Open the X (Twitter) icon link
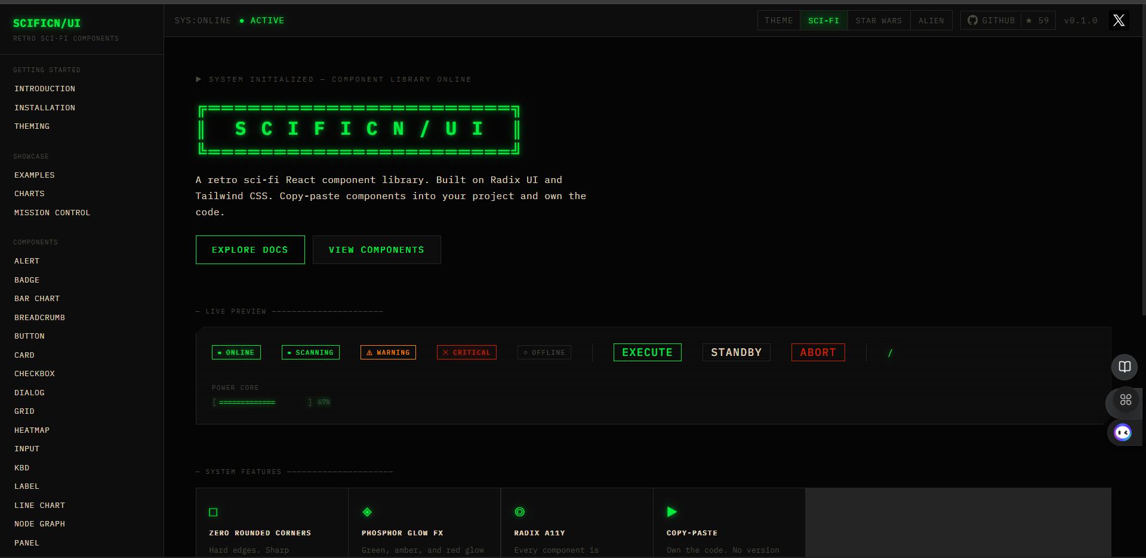Screen dimensions: 1146x558 click(1119, 20)
